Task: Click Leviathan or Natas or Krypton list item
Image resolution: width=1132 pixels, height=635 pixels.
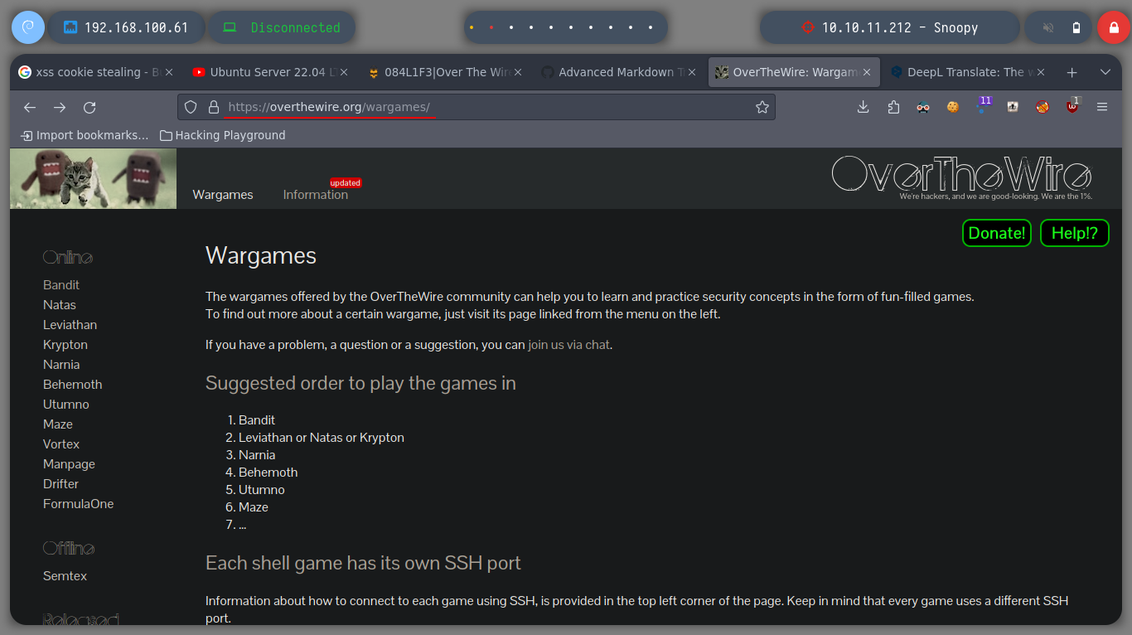Action: tap(322, 437)
